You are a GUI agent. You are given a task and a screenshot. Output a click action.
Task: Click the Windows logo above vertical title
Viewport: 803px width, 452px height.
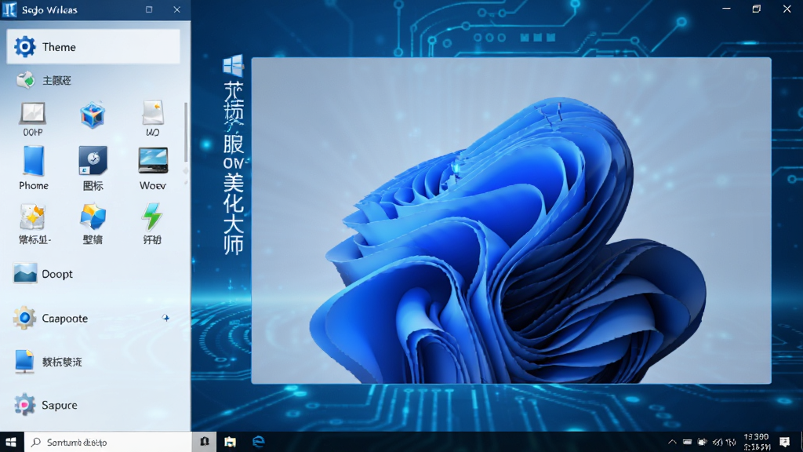(x=233, y=66)
